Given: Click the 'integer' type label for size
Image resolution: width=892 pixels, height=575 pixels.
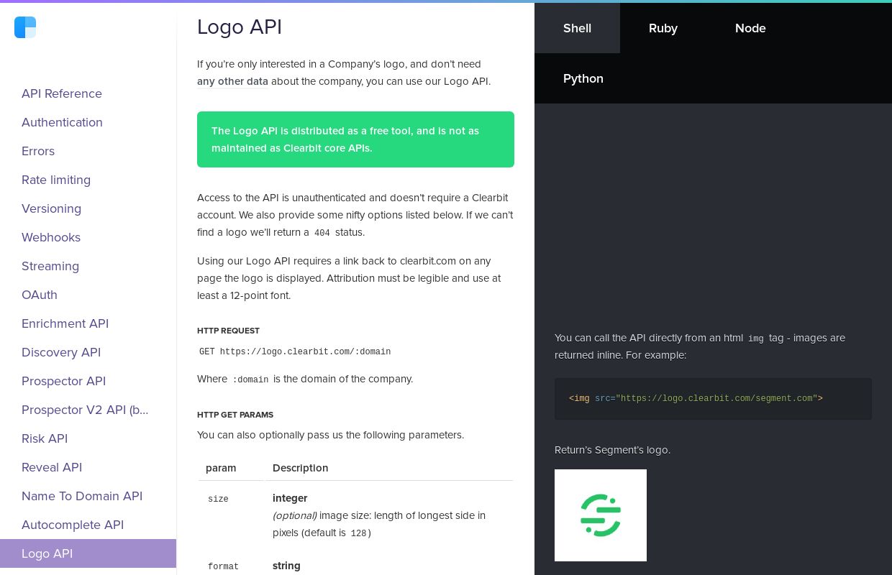Looking at the screenshot, I should click(x=290, y=498).
